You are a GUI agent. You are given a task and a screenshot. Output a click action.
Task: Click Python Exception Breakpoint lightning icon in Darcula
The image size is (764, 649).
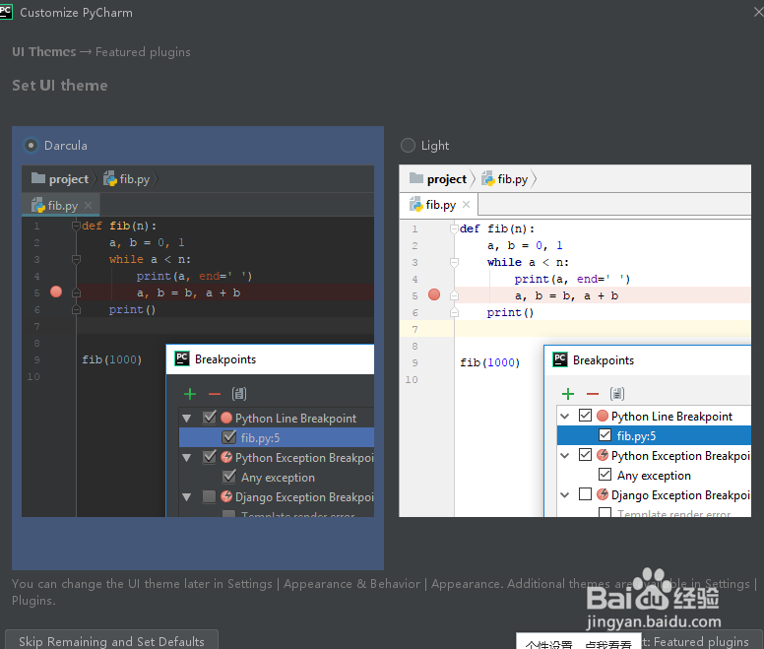click(226, 457)
